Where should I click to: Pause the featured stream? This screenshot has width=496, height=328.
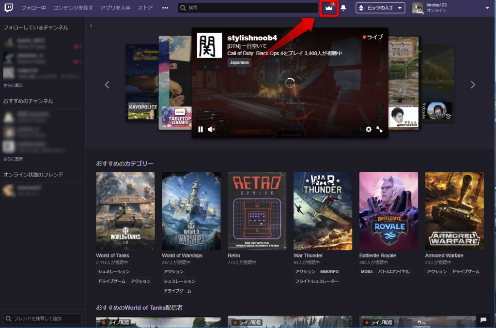[201, 129]
